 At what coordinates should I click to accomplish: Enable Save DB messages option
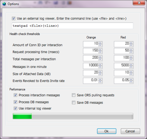pos(73,102)
